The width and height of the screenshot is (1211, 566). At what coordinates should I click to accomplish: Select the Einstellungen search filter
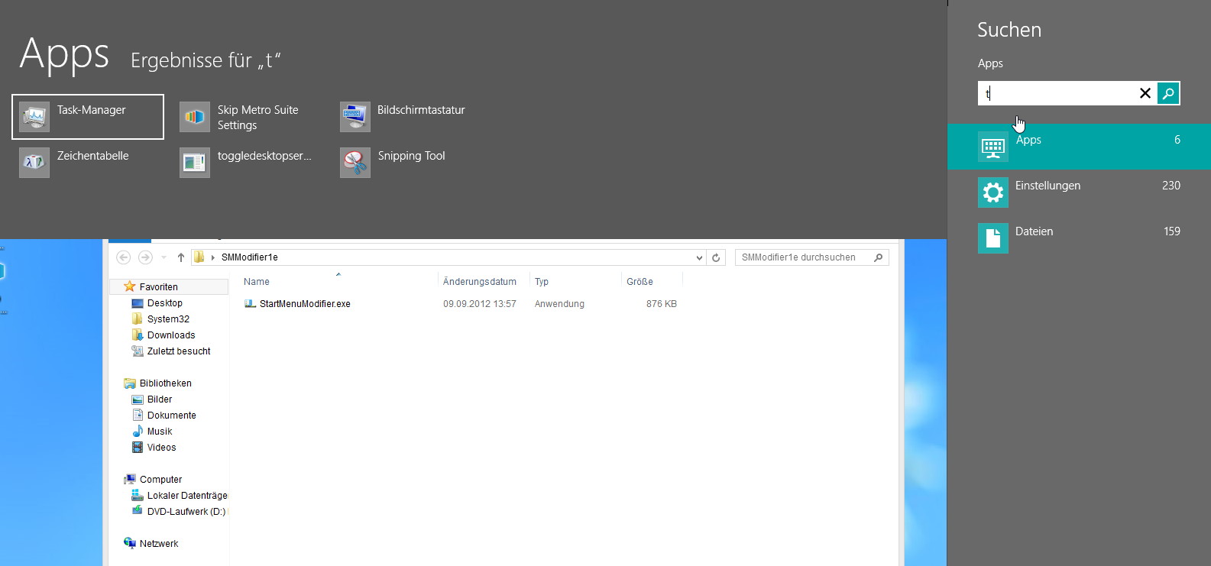1079,192
